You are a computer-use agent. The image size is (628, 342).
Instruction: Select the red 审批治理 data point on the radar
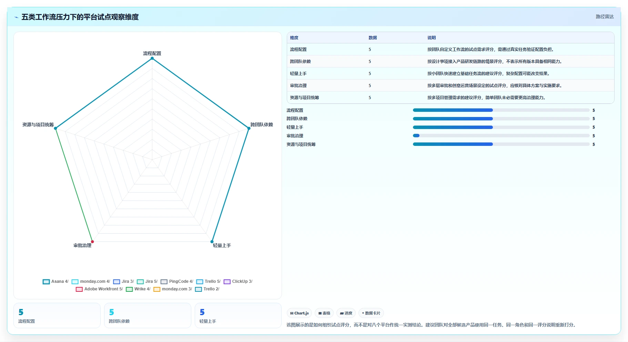pyautogui.click(x=92, y=242)
